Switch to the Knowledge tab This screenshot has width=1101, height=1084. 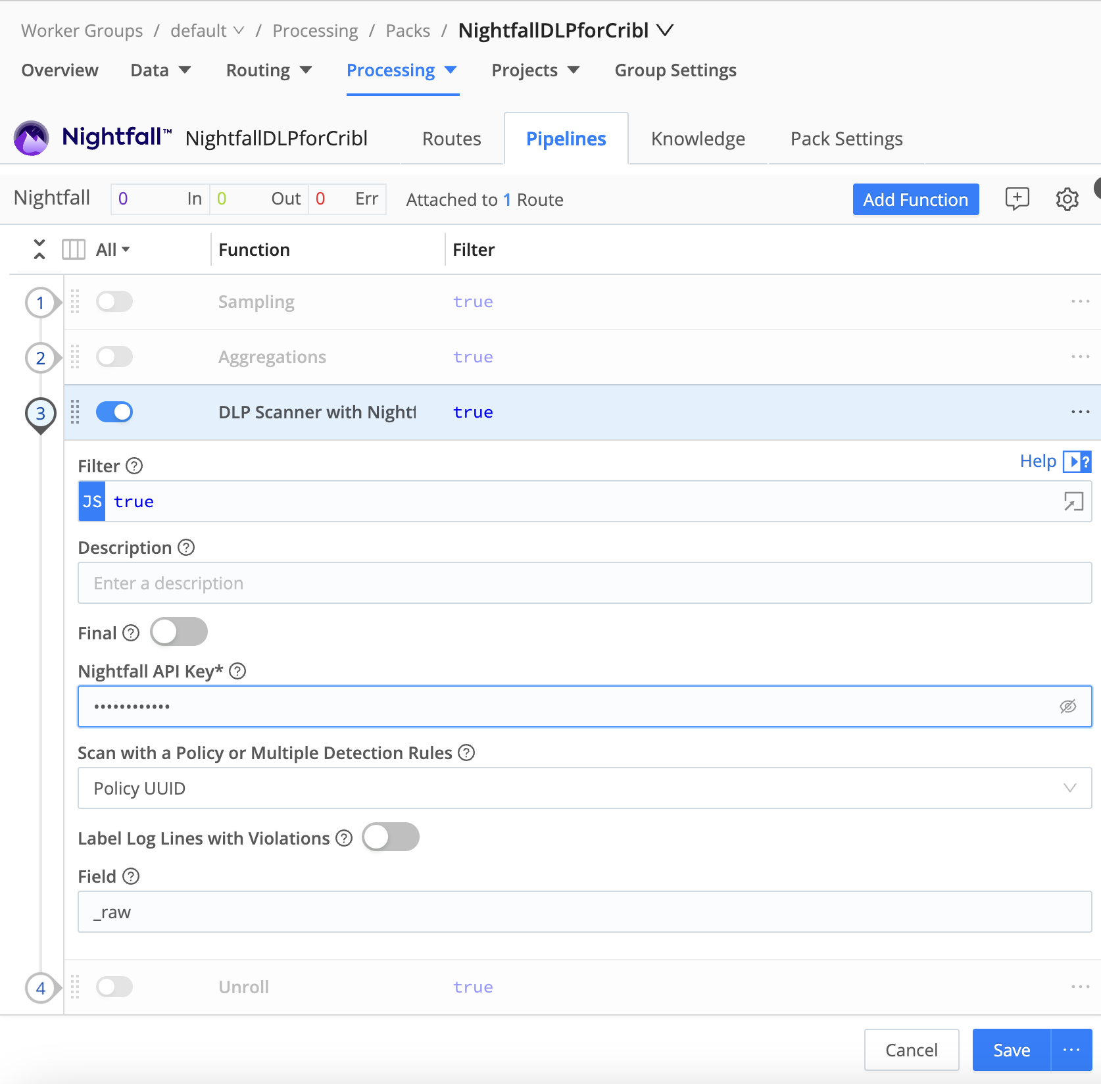click(x=698, y=139)
